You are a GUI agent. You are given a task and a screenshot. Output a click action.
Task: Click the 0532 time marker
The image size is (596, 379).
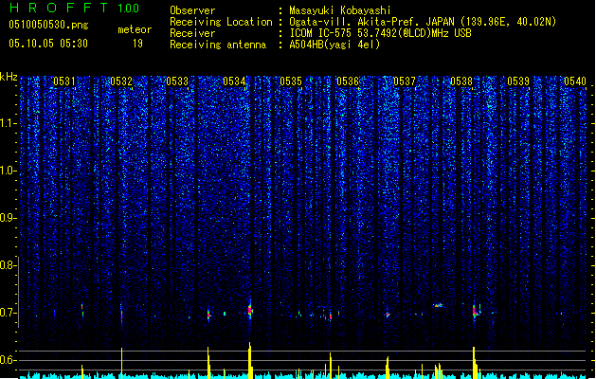[121, 81]
